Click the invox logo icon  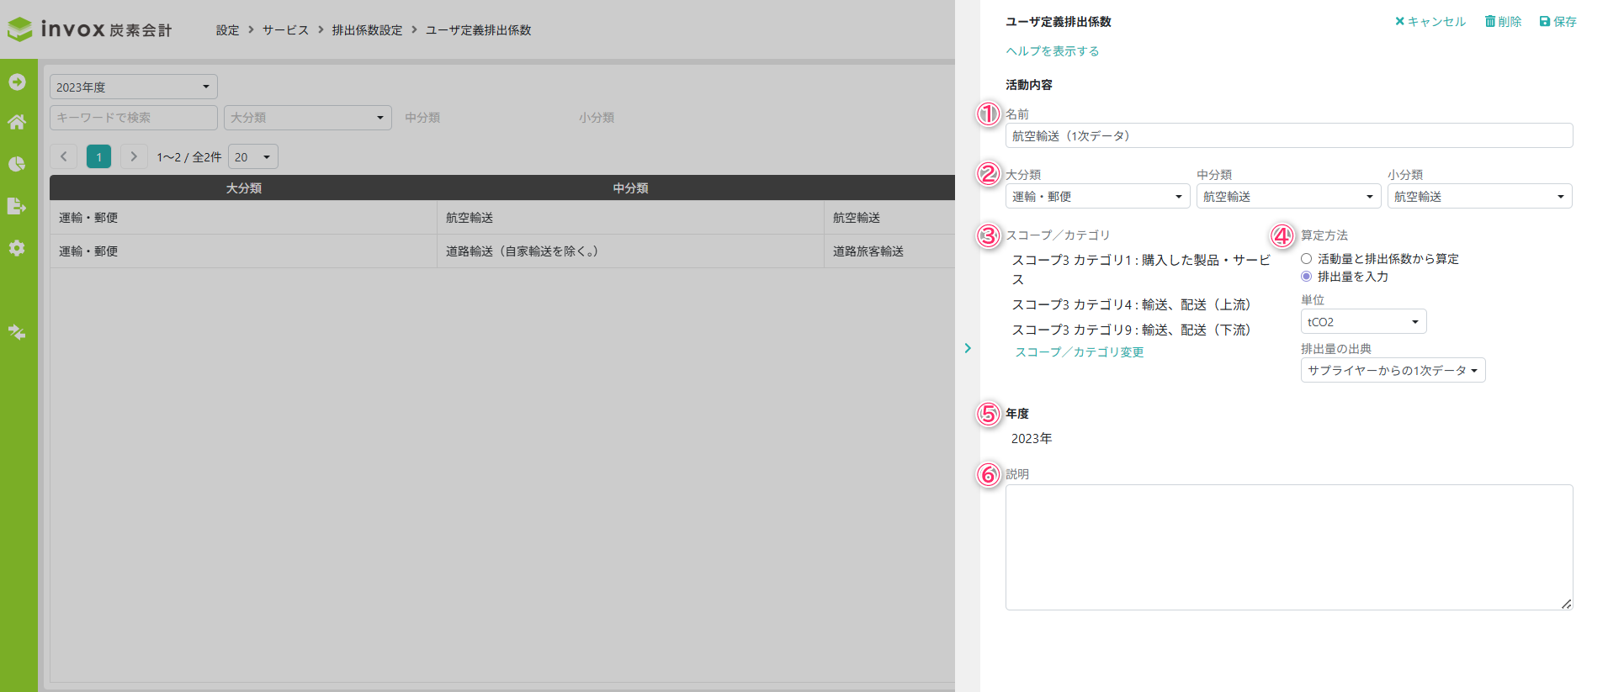click(x=19, y=29)
